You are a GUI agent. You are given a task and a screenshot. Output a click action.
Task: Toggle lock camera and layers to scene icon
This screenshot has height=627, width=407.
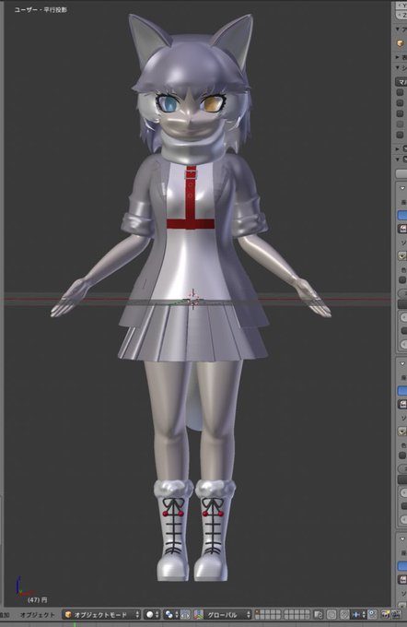pyautogui.click(x=318, y=615)
